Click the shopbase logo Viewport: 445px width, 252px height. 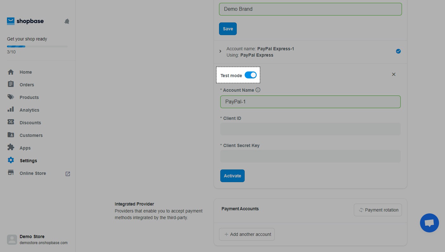pos(25,21)
